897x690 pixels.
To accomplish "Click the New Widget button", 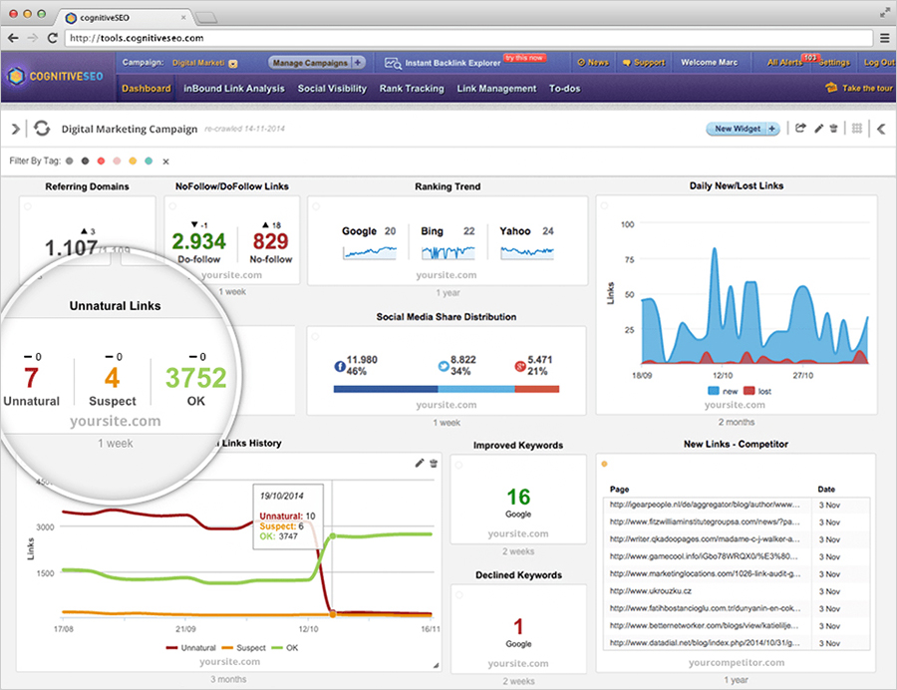I will [743, 129].
